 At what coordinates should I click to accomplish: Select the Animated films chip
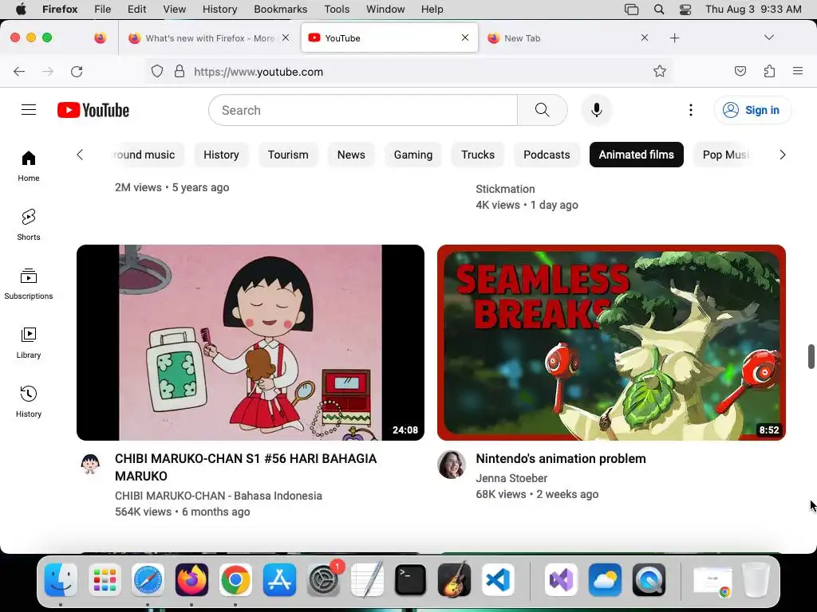[636, 155]
